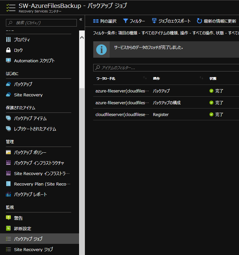Click the ジョブのエクスポート export icon

154,21
